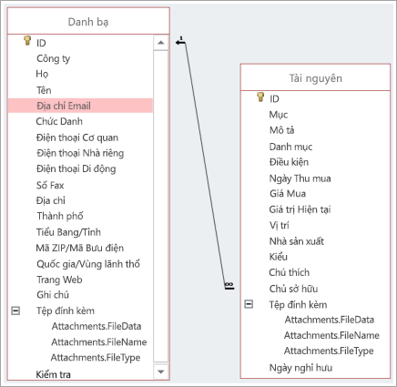Viewport: 397px width, 387px height.
Task: Select the Quốc gia/Vùng lãnh thổ field
Action: pyautogui.click(x=88, y=264)
